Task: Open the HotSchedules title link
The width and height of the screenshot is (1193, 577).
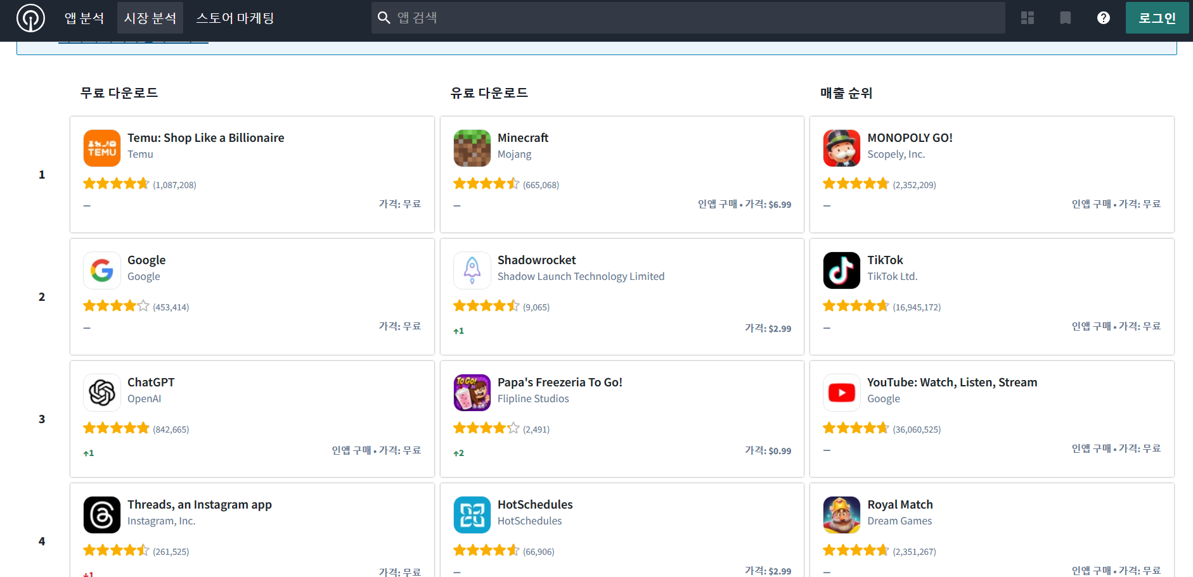Action: (535, 505)
